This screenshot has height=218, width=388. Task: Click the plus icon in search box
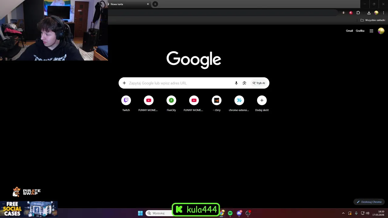[x=124, y=83]
